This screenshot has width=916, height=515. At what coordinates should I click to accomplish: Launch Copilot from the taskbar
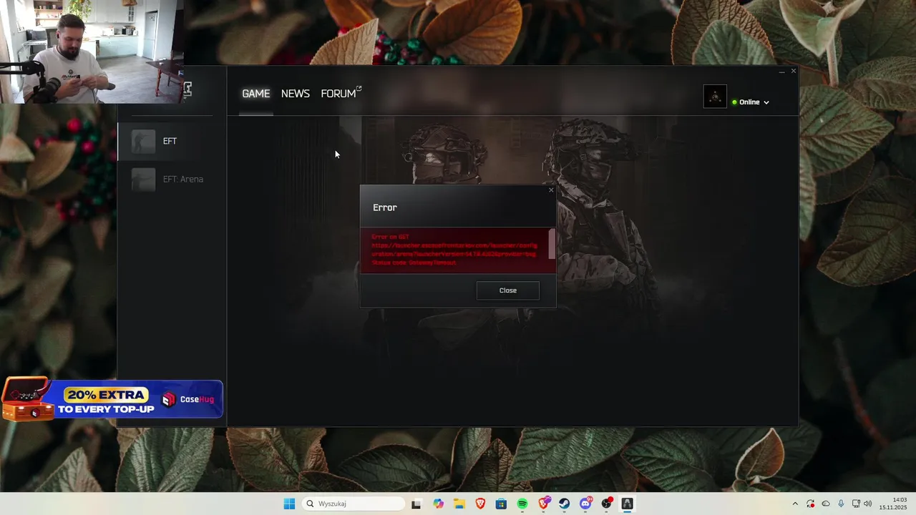pos(438,504)
